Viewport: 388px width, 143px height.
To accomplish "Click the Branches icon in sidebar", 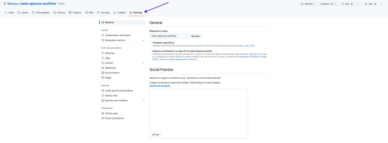I will click(x=103, y=53).
